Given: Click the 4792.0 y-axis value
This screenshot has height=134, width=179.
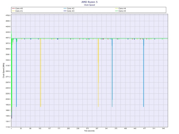Looking at the screenshot, I should 8,15.
